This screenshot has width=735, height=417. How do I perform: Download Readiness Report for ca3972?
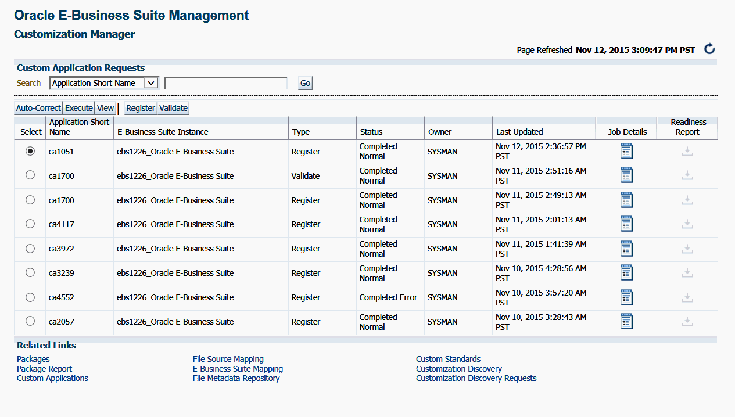(687, 249)
